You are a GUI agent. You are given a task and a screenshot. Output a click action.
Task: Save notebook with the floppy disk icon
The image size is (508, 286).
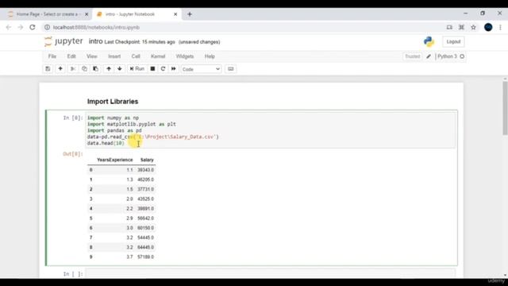click(48, 69)
